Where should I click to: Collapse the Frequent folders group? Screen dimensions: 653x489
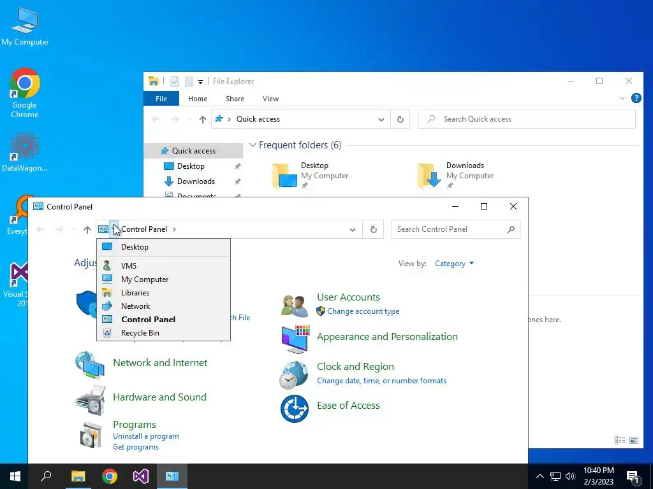click(x=253, y=145)
